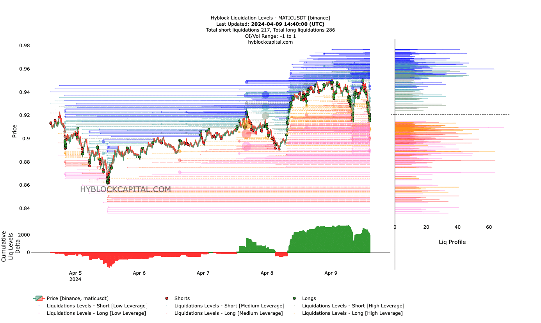Viewport: 541px width, 323px height.
Task: Click the Apr 8 date label
Action: click(x=267, y=273)
